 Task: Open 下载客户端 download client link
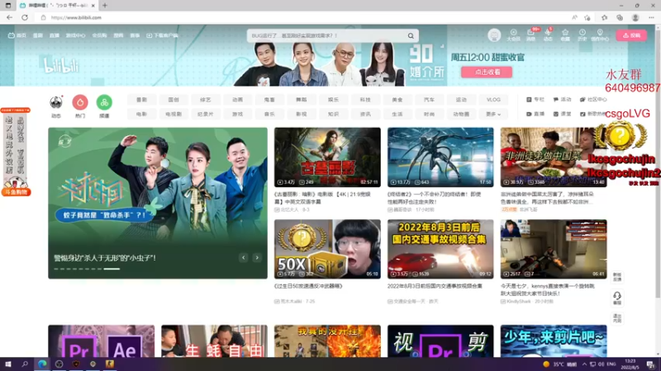(162, 35)
